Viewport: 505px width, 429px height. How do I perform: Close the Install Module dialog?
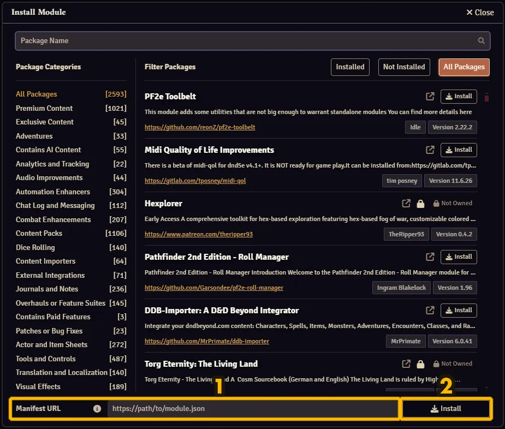point(480,12)
